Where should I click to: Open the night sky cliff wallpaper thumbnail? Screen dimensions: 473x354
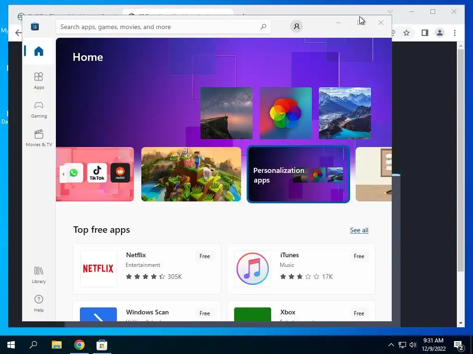[x=226, y=113]
